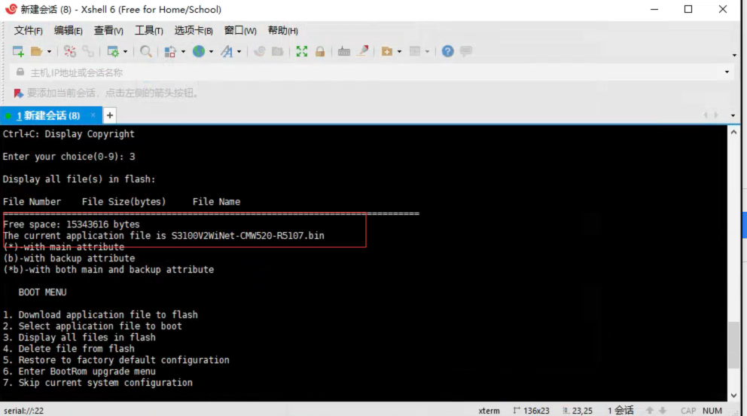Expand the toolbar options arrow
Screen dimensions: 747x416
click(x=734, y=55)
